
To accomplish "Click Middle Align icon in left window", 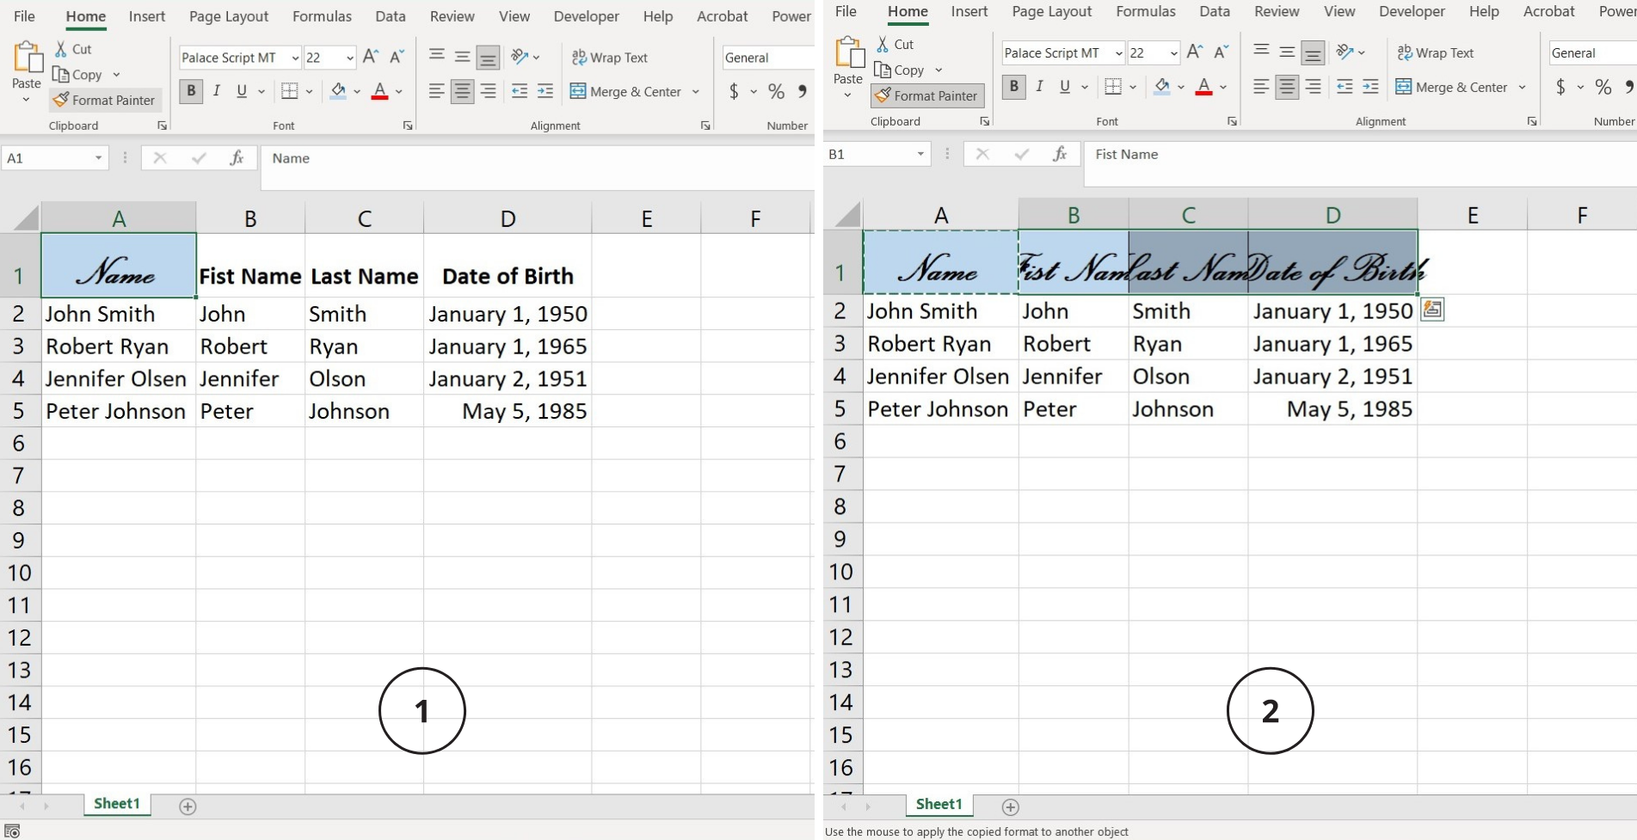I will point(462,57).
